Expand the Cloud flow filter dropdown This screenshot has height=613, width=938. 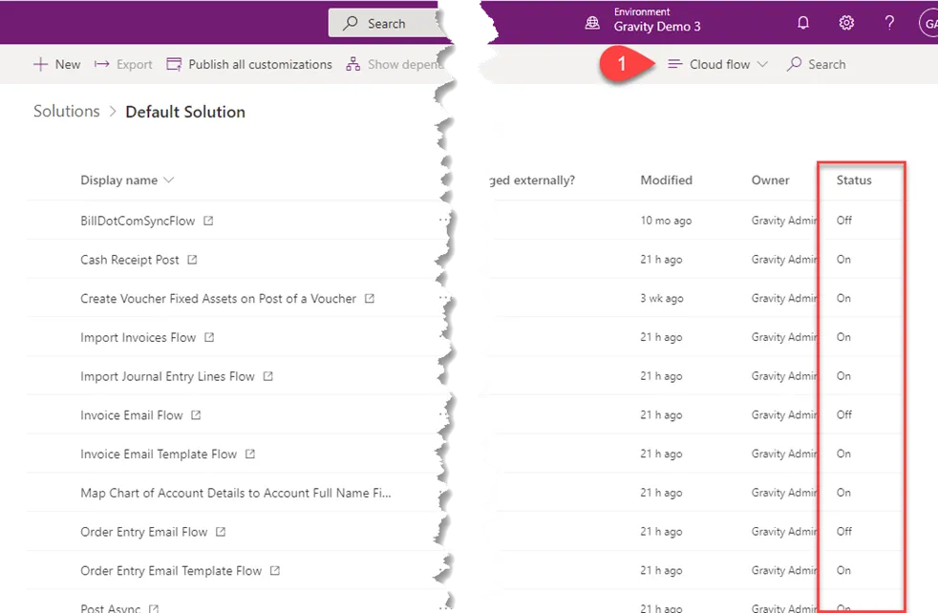(x=718, y=64)
